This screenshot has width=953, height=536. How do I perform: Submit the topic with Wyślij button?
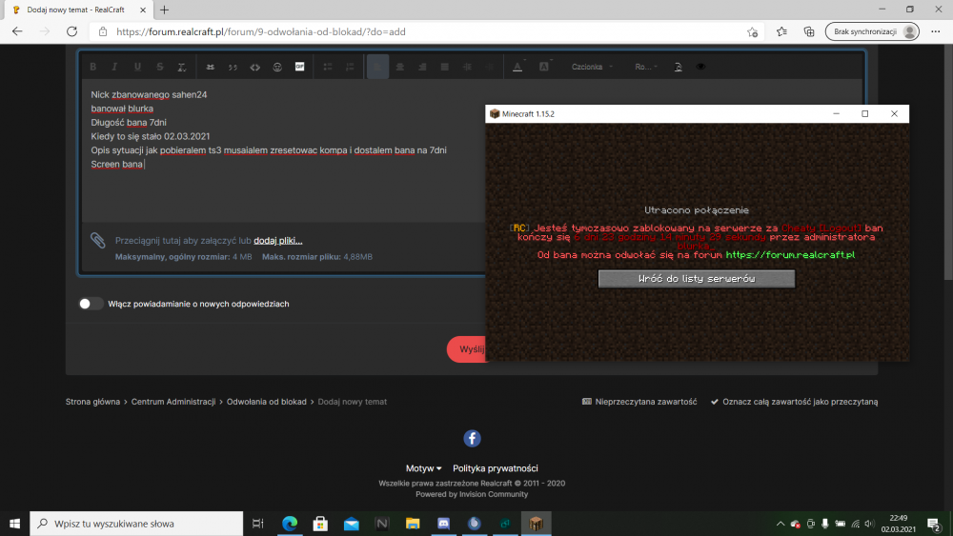[466, 349]
